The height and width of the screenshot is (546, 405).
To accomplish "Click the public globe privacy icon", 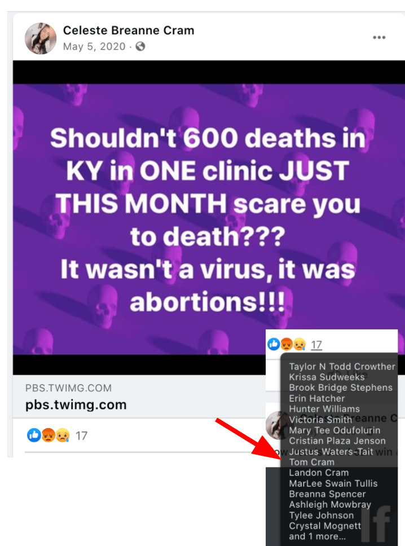I will [x=140, y=46].
